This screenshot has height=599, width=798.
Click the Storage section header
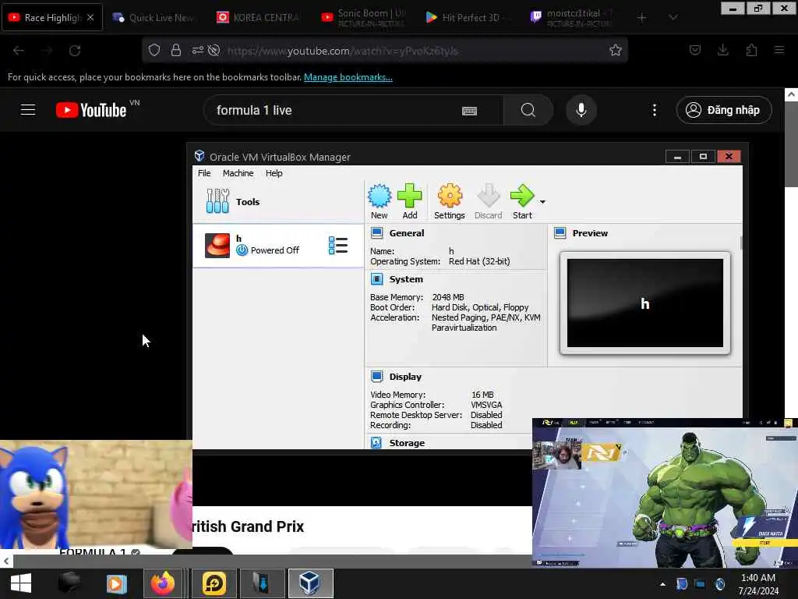(407, 443)
